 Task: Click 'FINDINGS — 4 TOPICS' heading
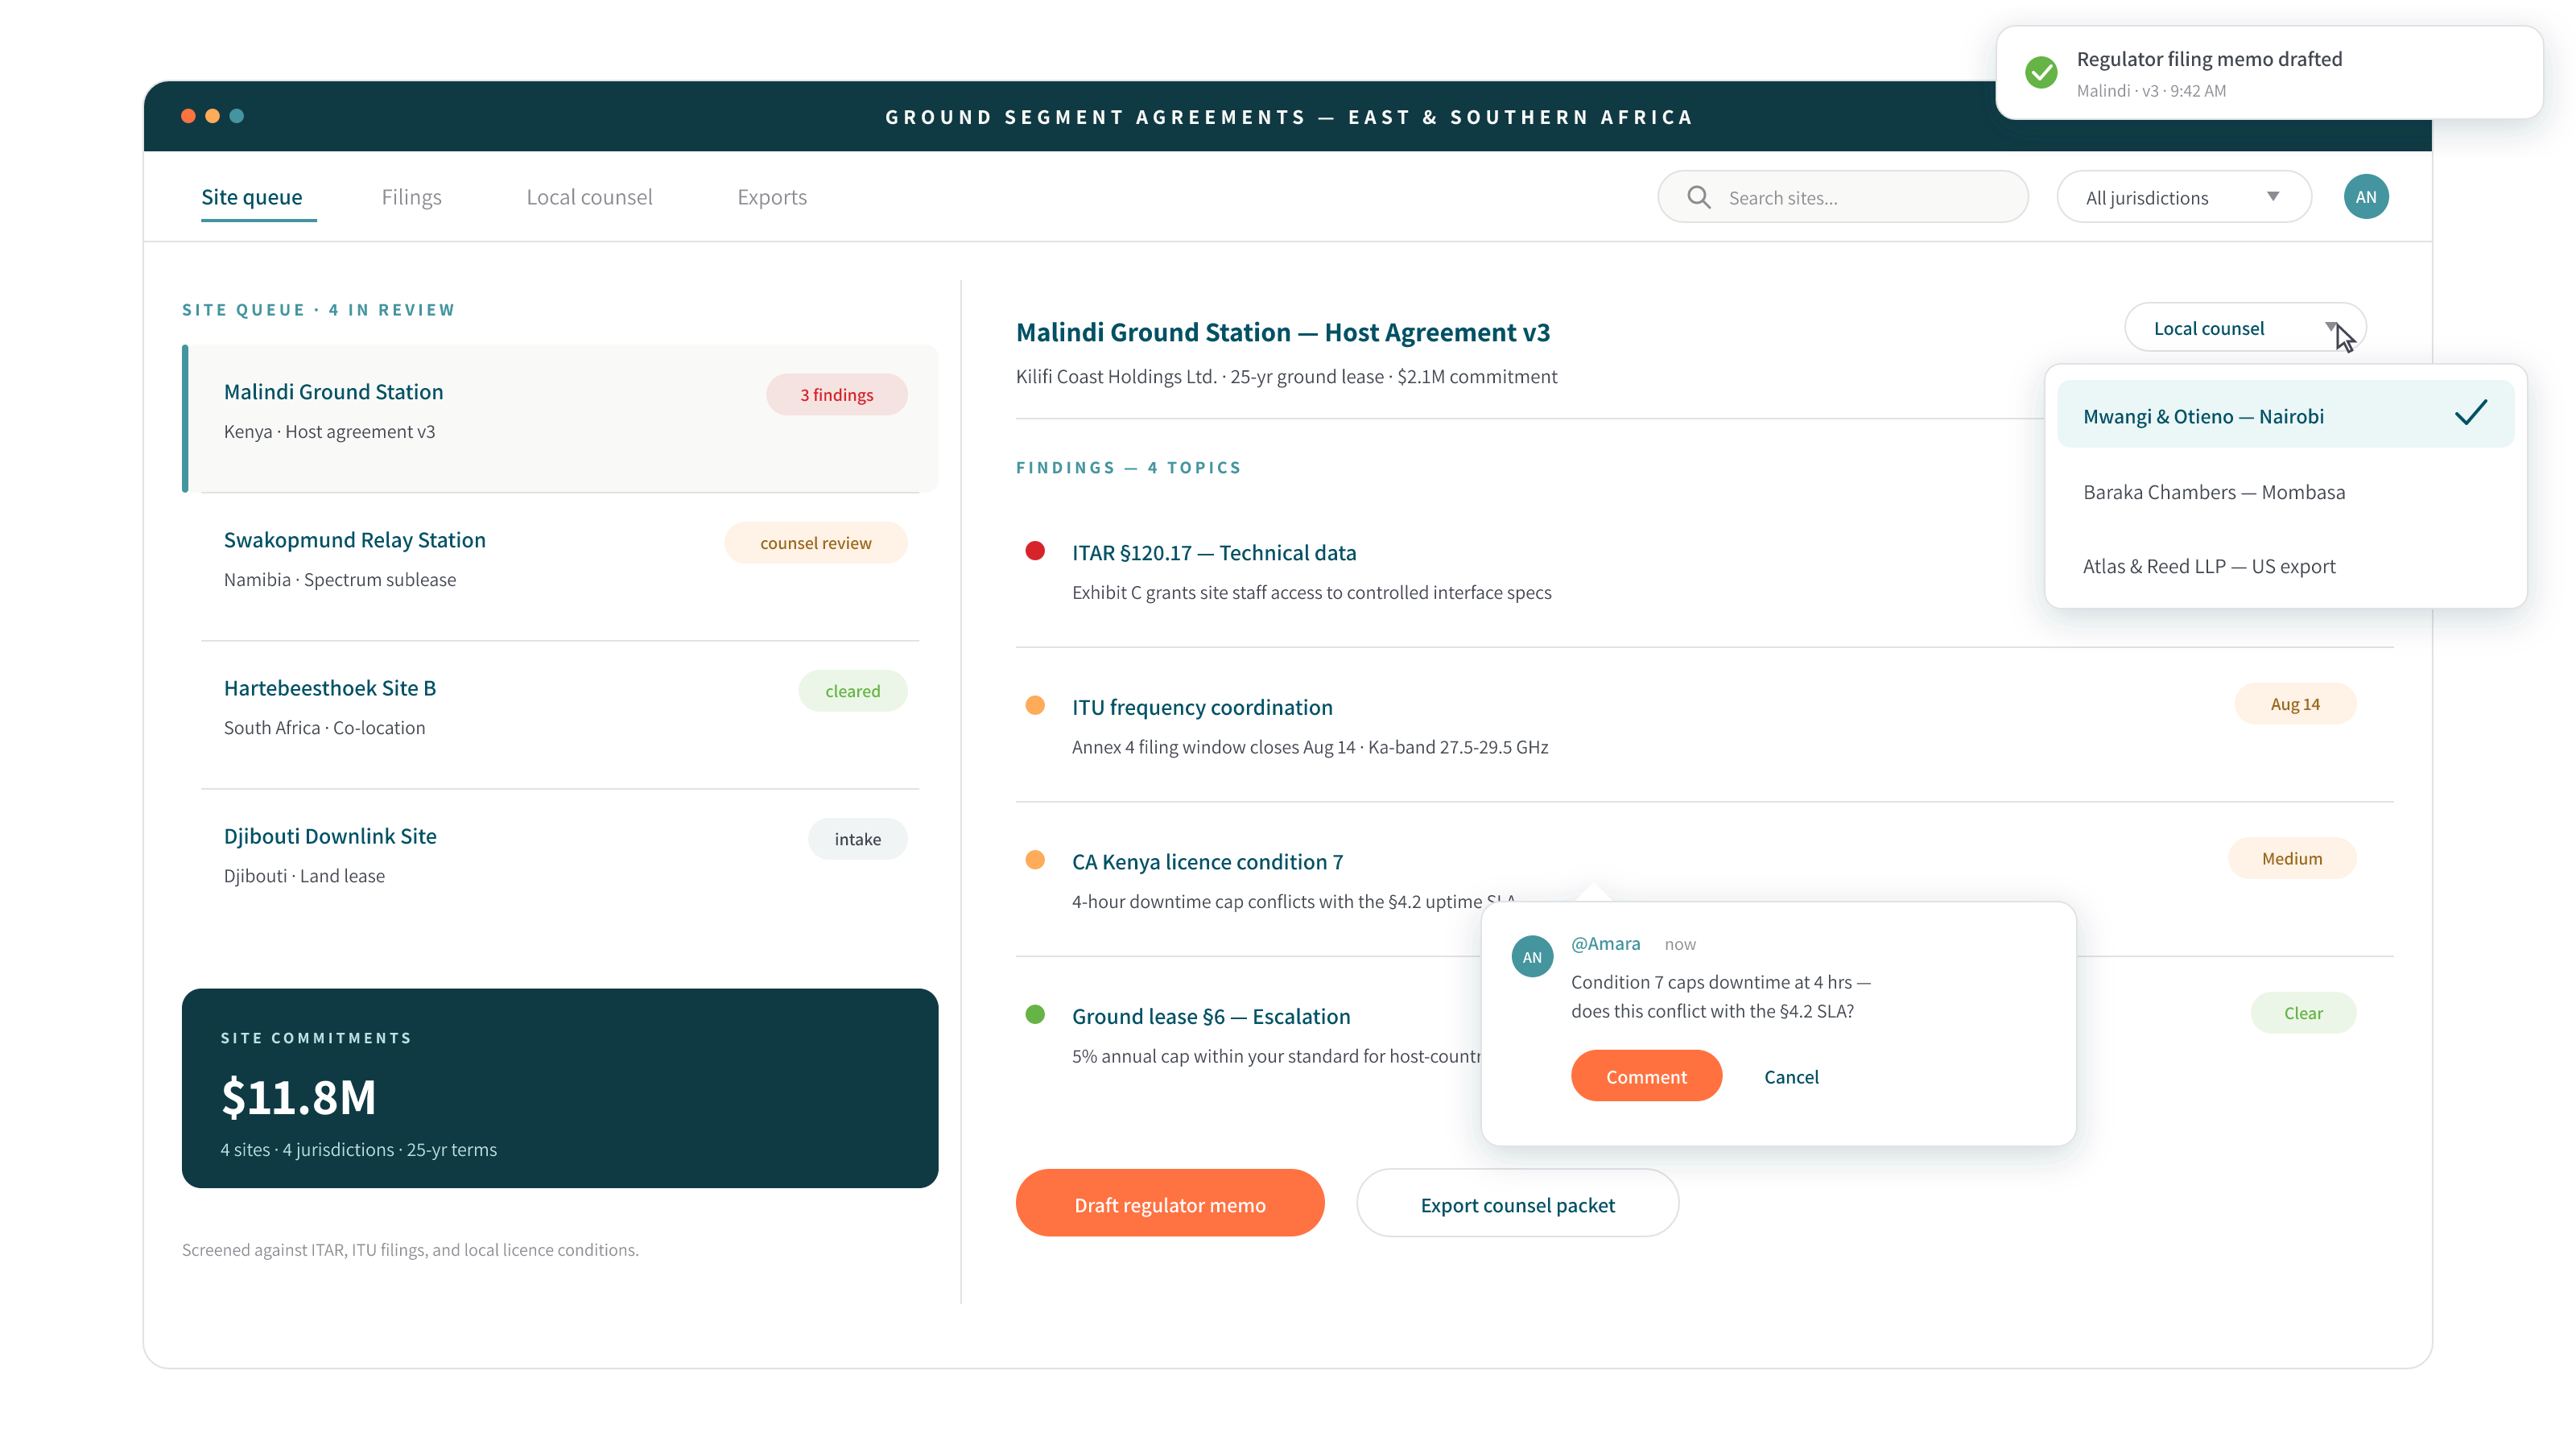1128,467
